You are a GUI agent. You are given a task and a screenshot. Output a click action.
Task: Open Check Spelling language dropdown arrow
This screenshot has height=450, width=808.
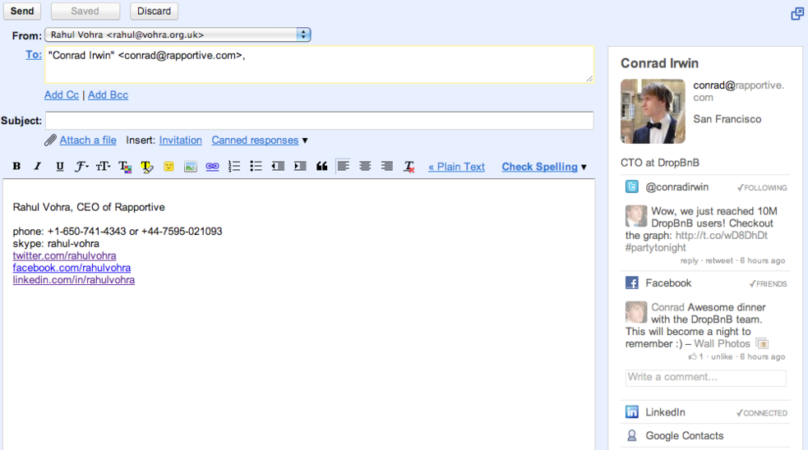(584, 168)
